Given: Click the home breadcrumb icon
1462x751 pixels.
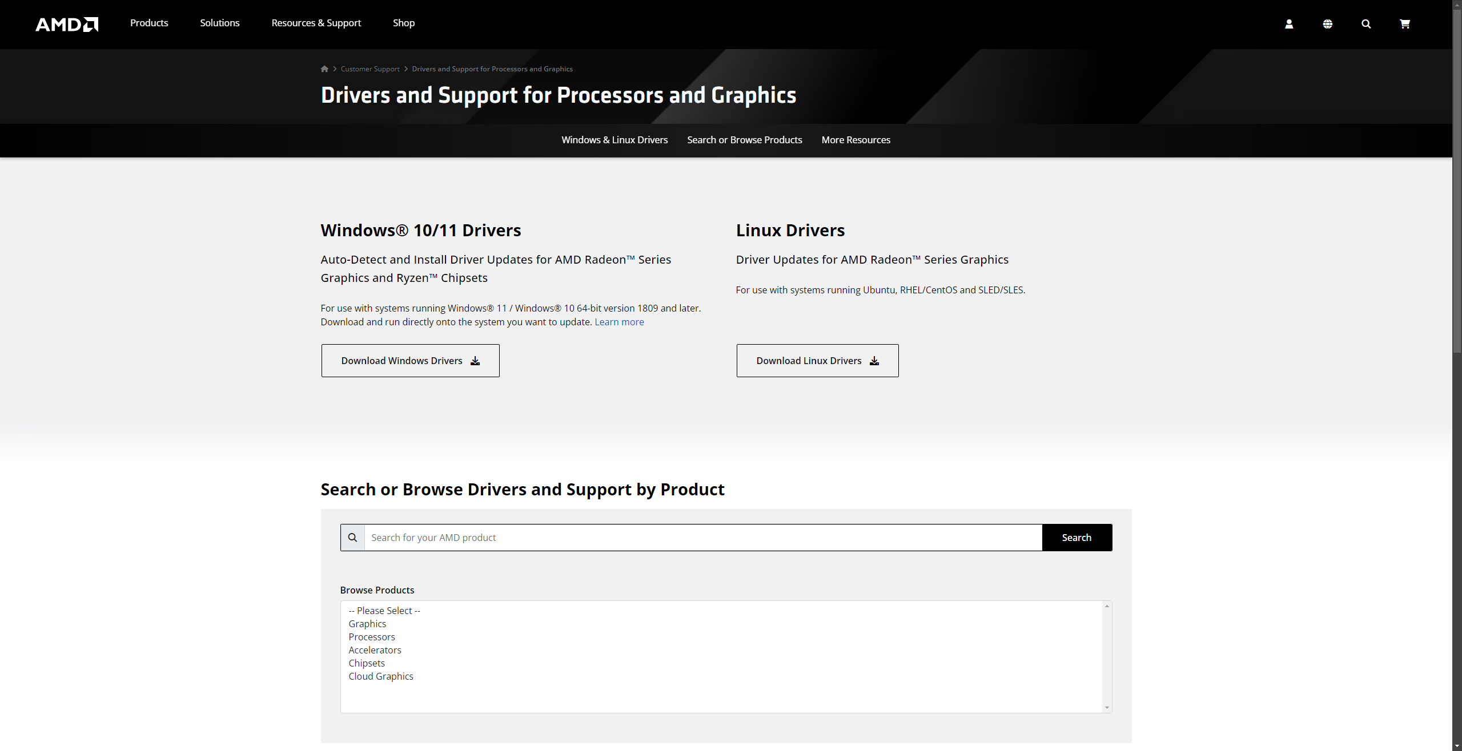Looking at the screenshot, I should click(324, 68).
